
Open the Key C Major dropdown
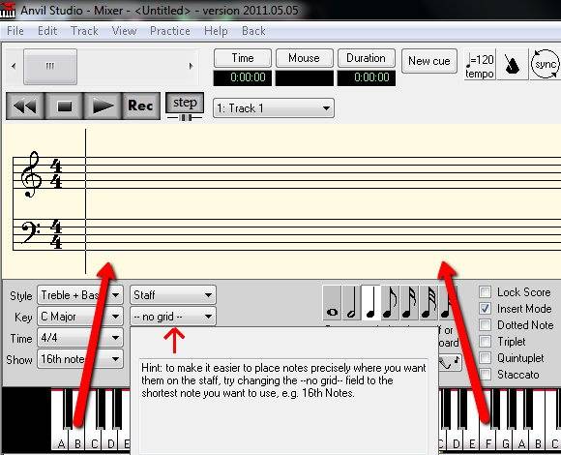coord(80,317)
